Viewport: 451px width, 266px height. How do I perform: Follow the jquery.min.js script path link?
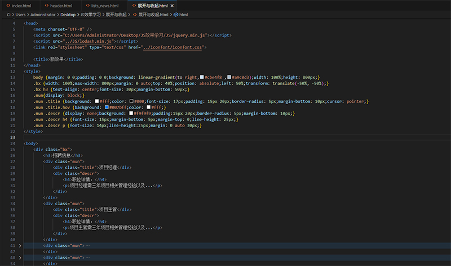tap(135, 35)
